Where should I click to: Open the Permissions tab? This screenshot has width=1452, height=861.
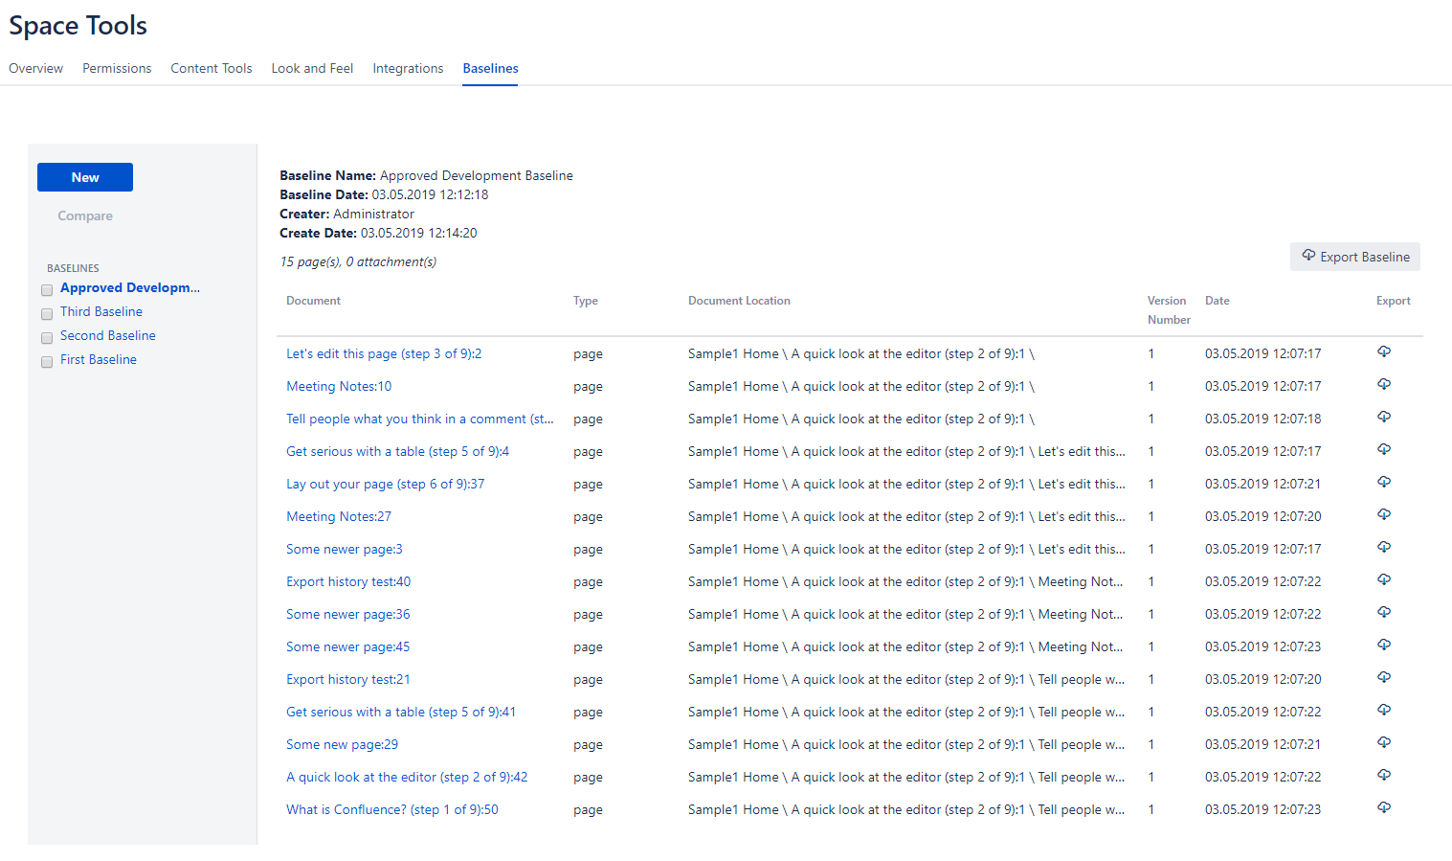click(x=117, y=68)
